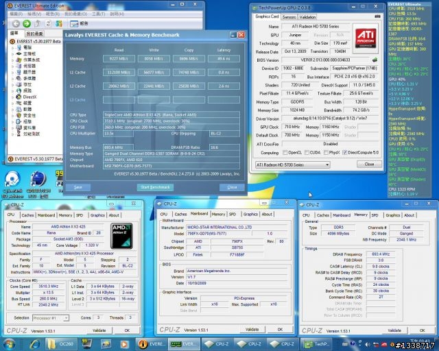
Task: Click the Back arrow in EVEREST toolbar
Action: [16, 24]
